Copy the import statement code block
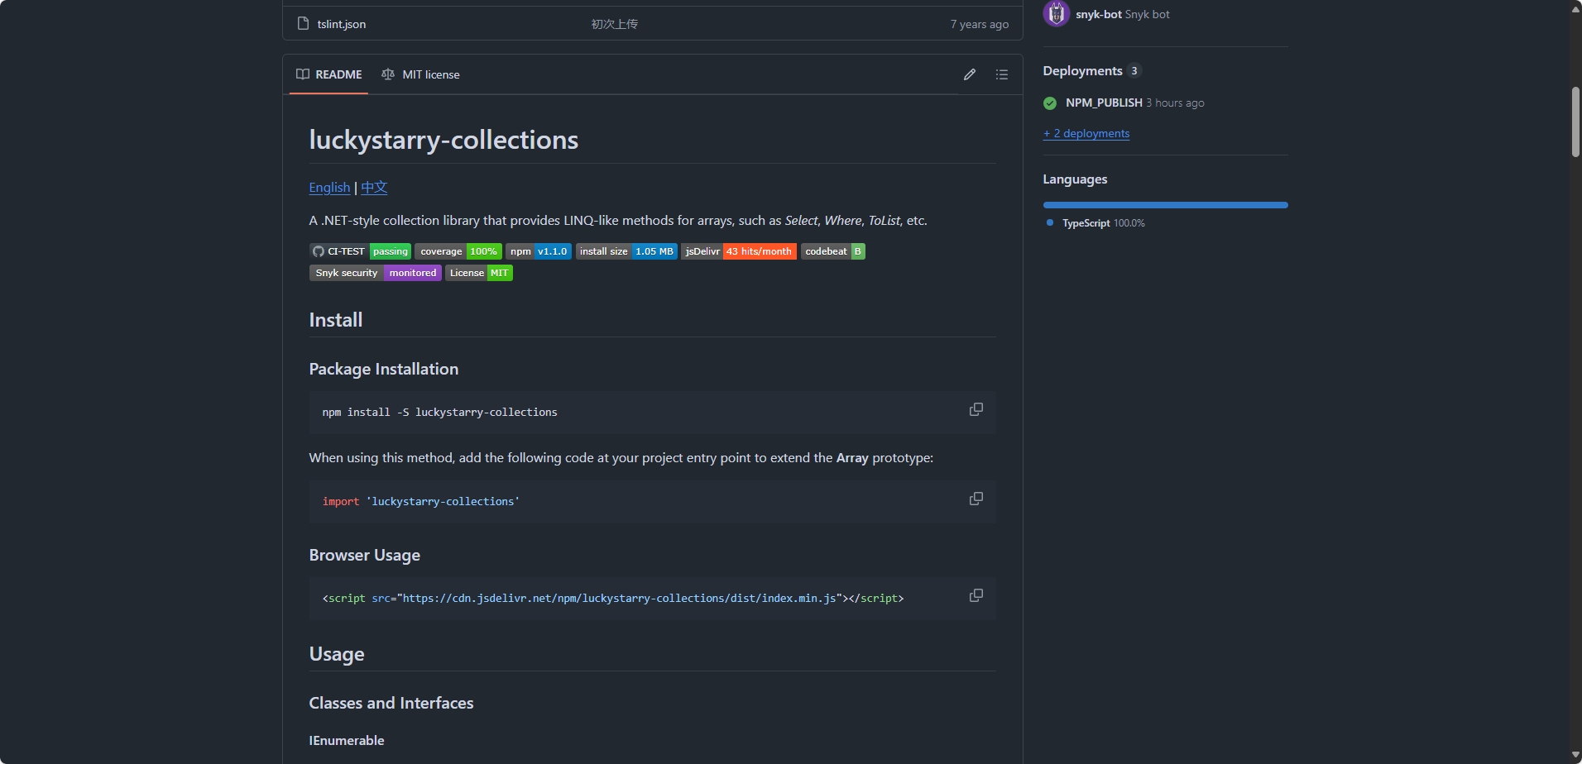The width and height of the screenshot is (1582, 764). pyautogui.click(x=976, y=499)
